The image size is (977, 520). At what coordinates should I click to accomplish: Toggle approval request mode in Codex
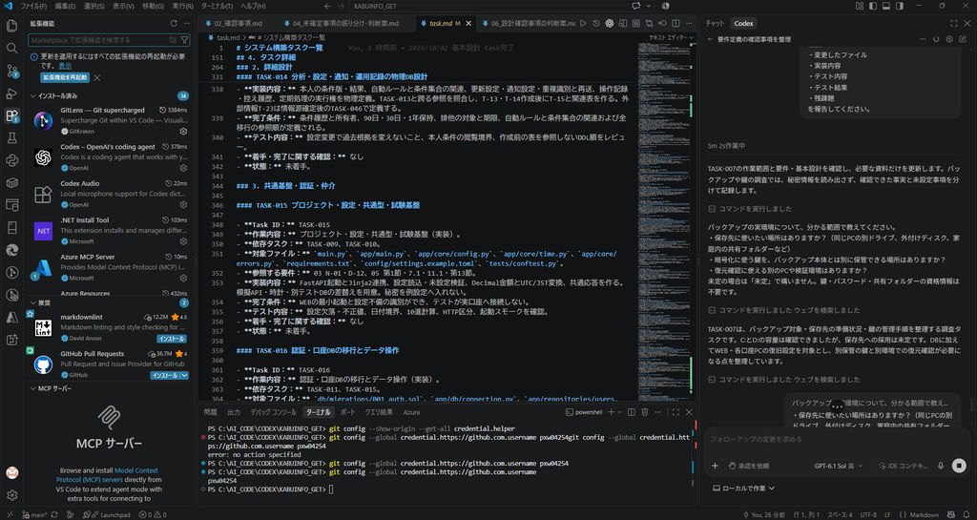click(749, 466)
